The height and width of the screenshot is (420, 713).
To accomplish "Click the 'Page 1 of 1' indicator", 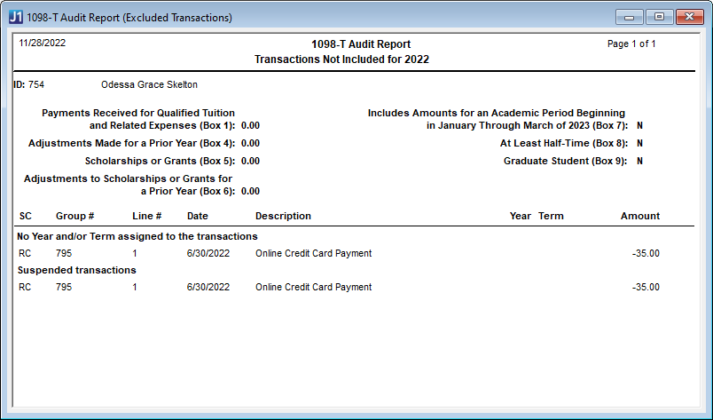I will point(631,44).
